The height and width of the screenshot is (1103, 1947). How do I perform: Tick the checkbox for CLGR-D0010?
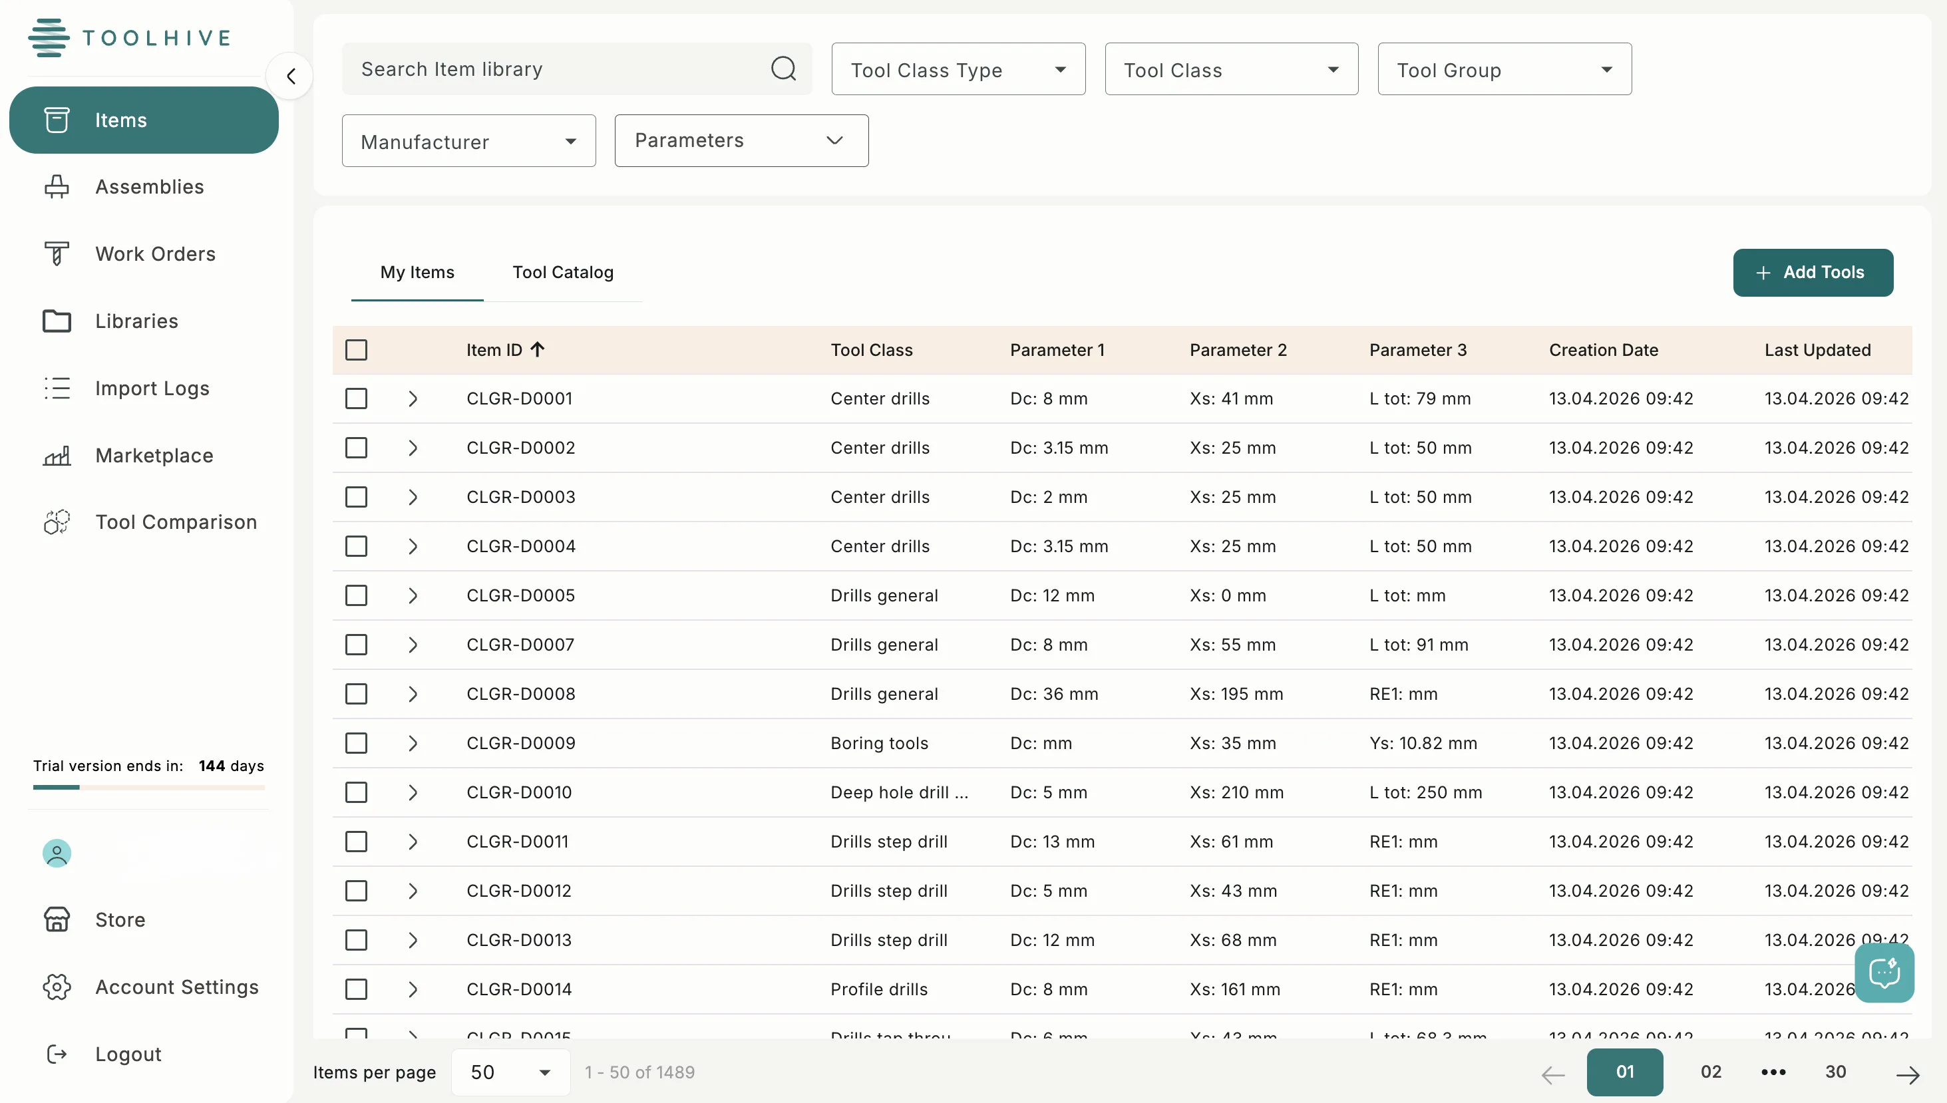click(x=356, y=792)
